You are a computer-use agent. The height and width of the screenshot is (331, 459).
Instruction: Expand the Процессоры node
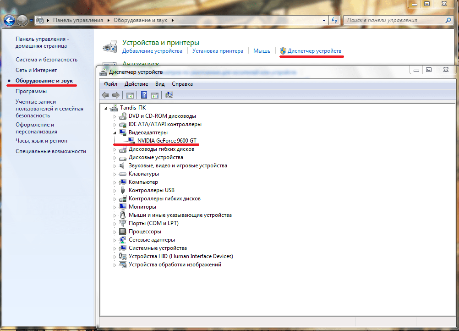pyautogui.click(x=115, y=232)
